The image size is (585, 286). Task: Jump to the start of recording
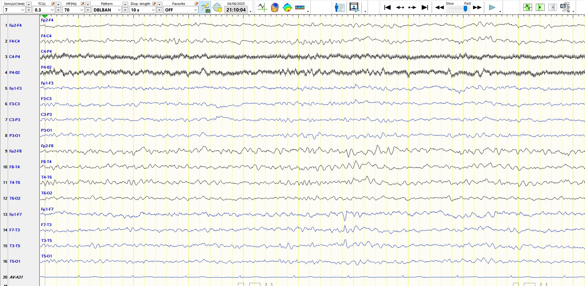point(388,7)
